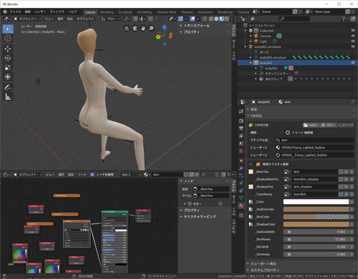The width and height of the screenshot is (358, 279).
Task: Switch to the Sculpting workspace tab
Action: point(125,12)
